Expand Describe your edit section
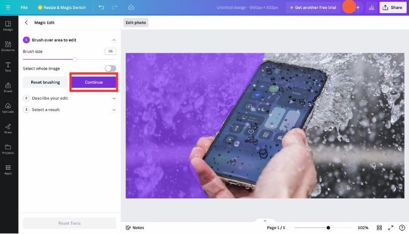Viewport: 409px width, 234px height. (70, 98)
